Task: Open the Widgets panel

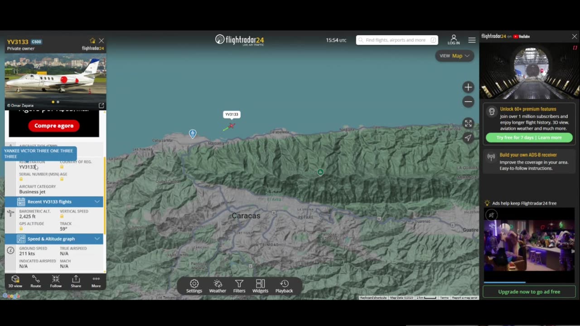Action: pyautogui.click(x=260, y=286)
